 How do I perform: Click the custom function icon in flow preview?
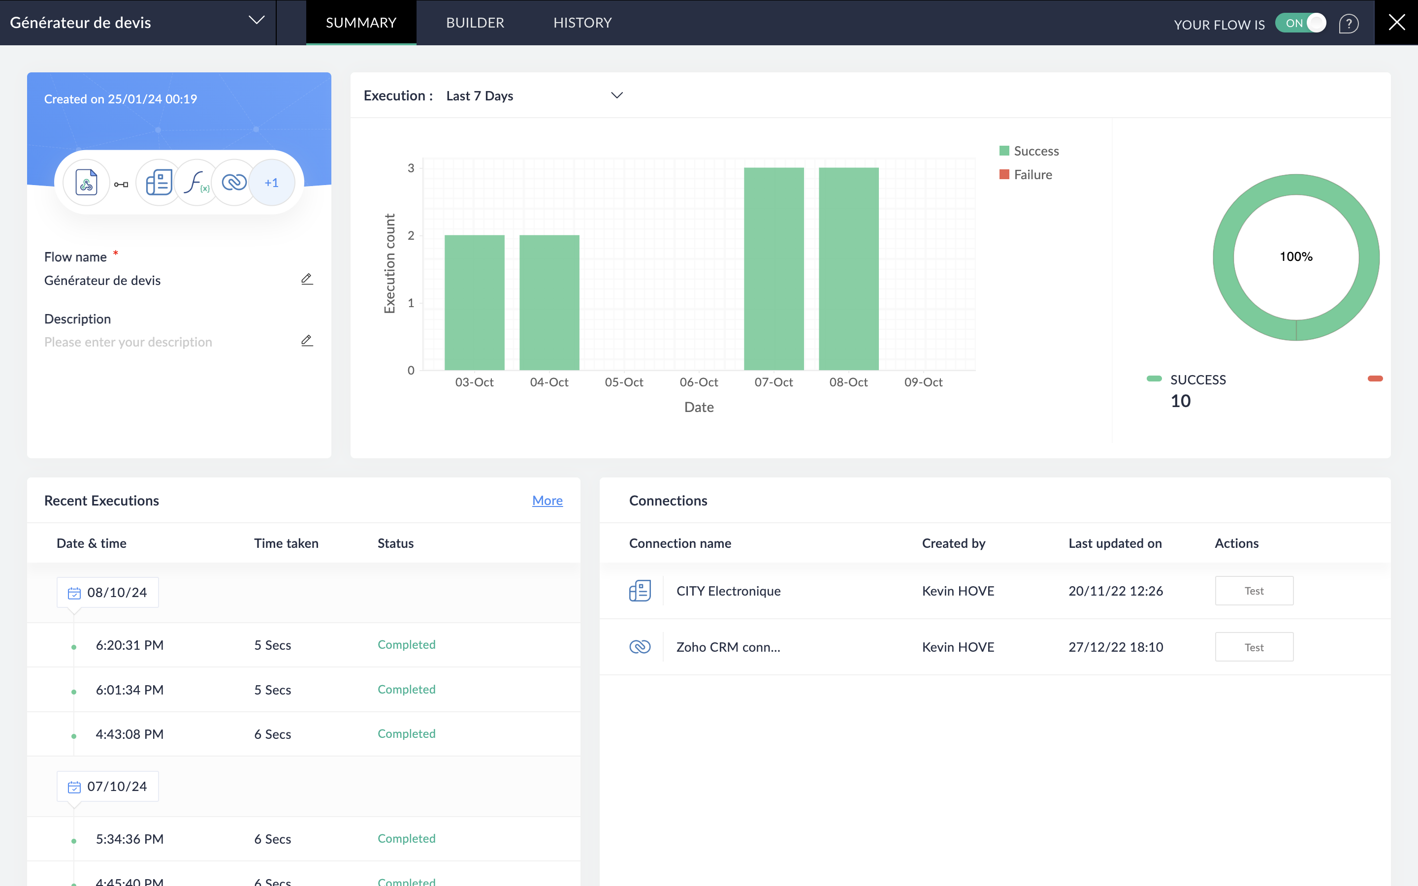[x=196, y=184]
